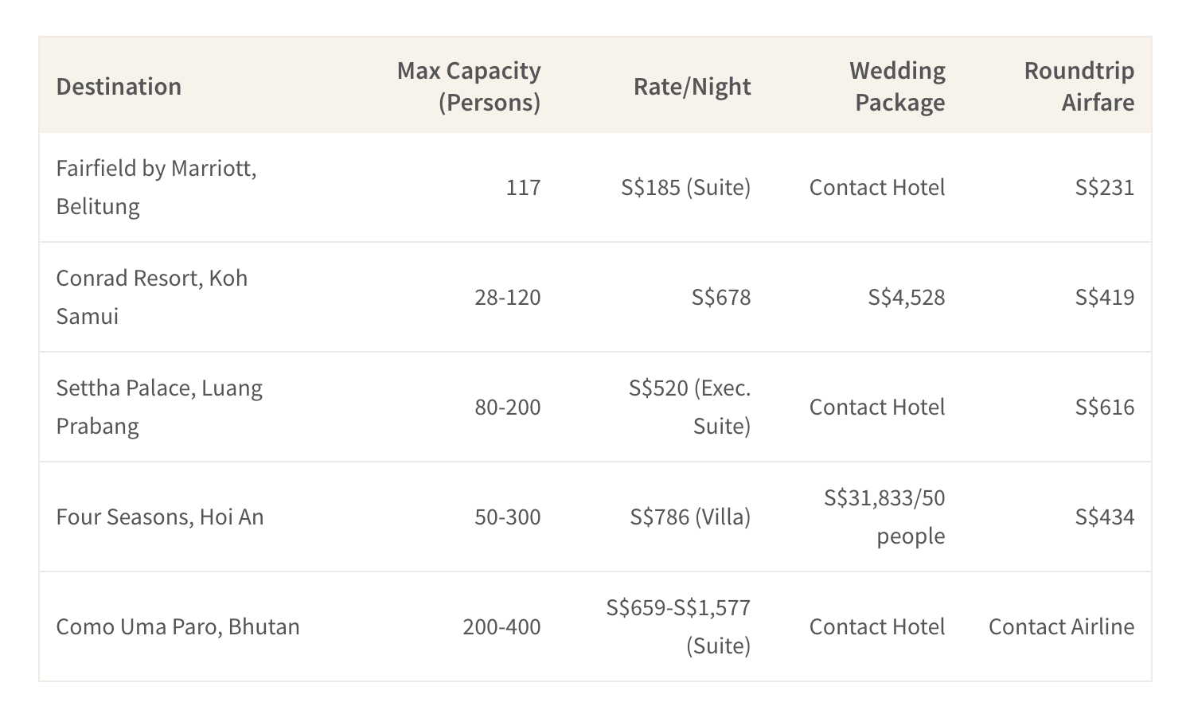Click the S$659-S$1,577 (Suite) rate cell
The image size is (1186, 702).
(x=678, y=626)
